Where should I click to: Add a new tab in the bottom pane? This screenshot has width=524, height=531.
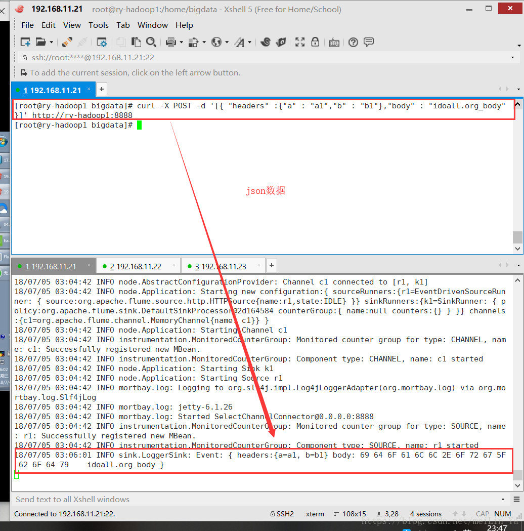tap(272, 265)
